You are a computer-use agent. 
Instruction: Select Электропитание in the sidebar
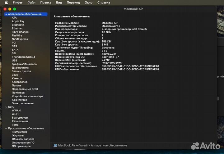click(23, 103)
